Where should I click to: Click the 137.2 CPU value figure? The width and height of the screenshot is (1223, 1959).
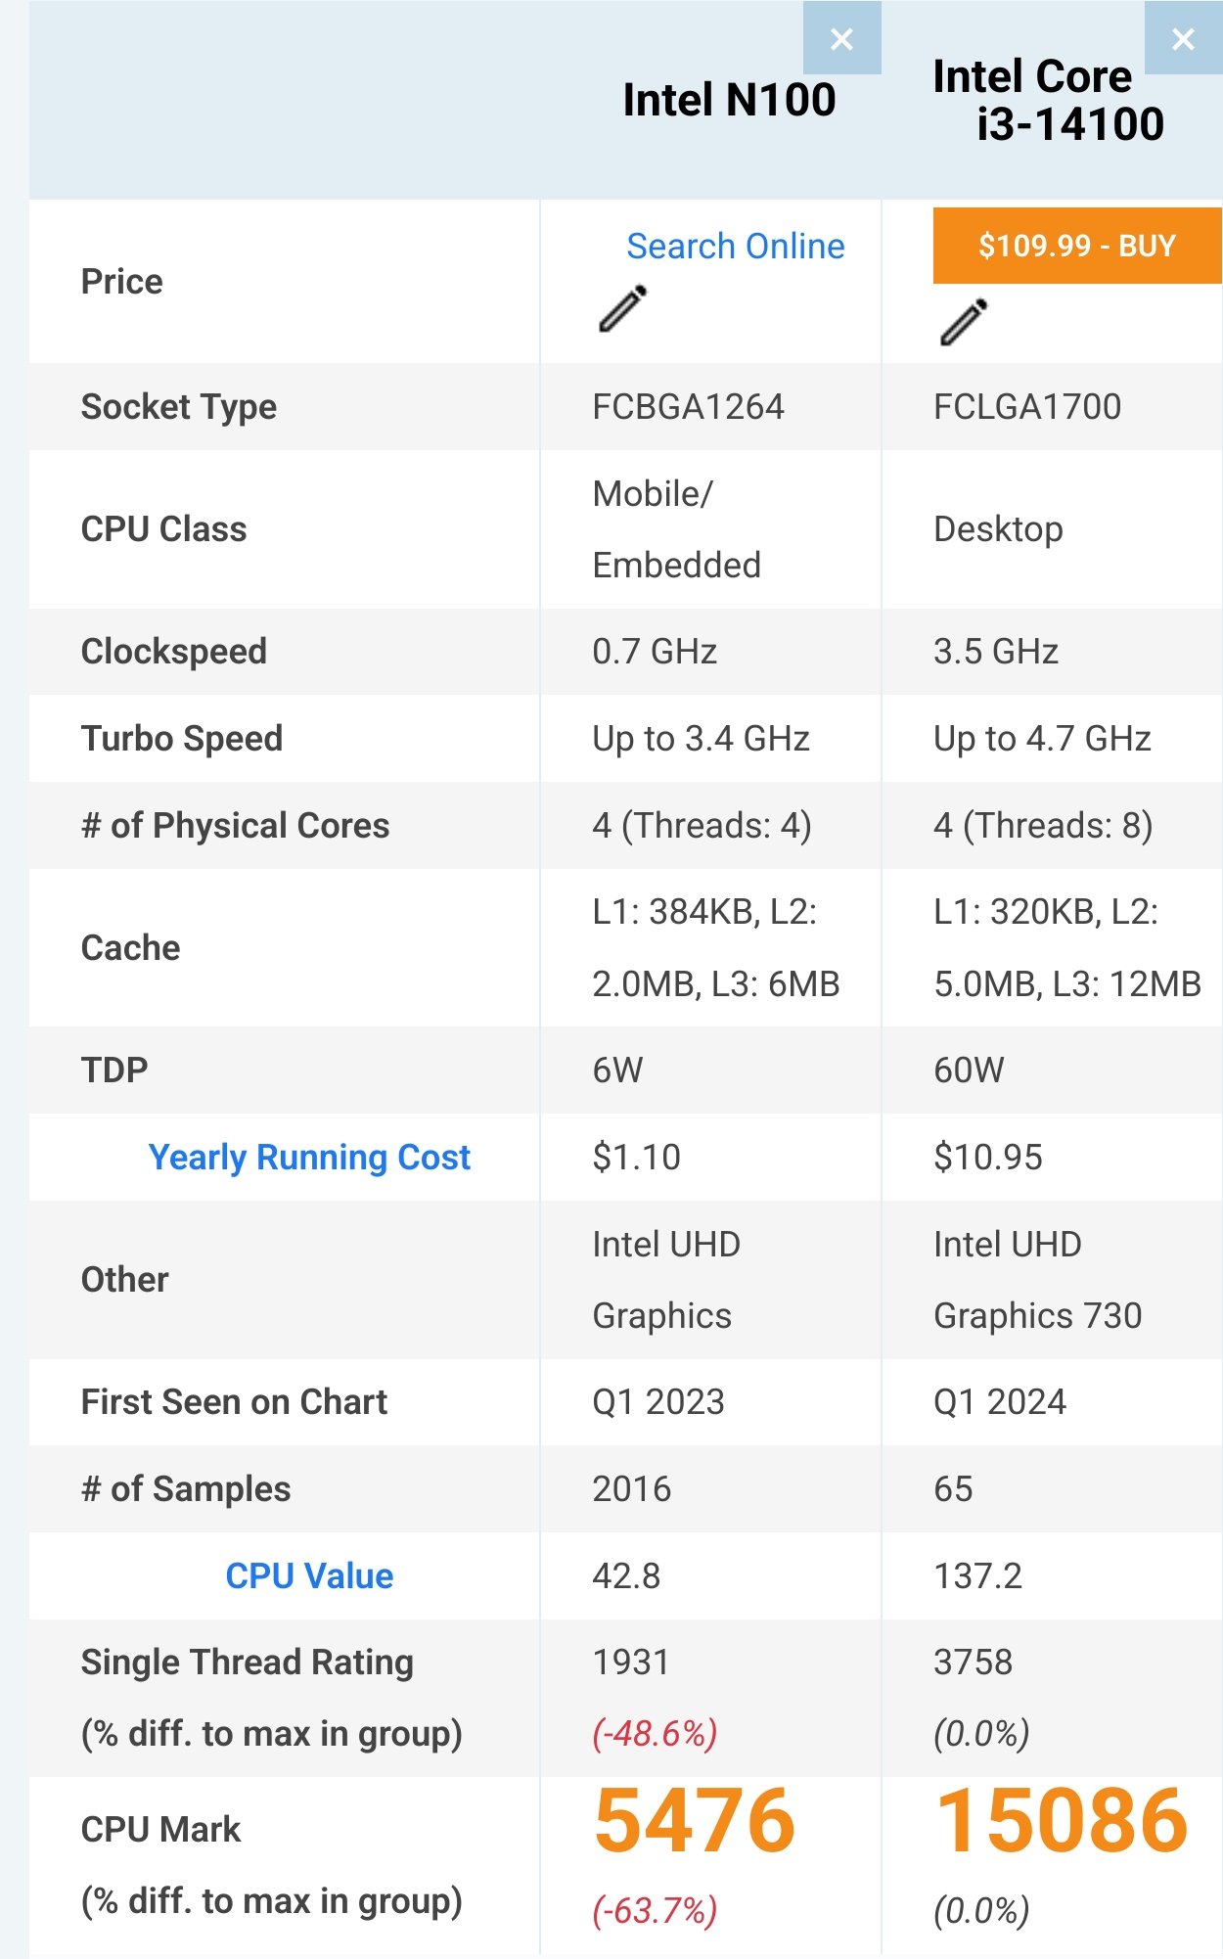pyautogui.click(x=977, y=1575)
